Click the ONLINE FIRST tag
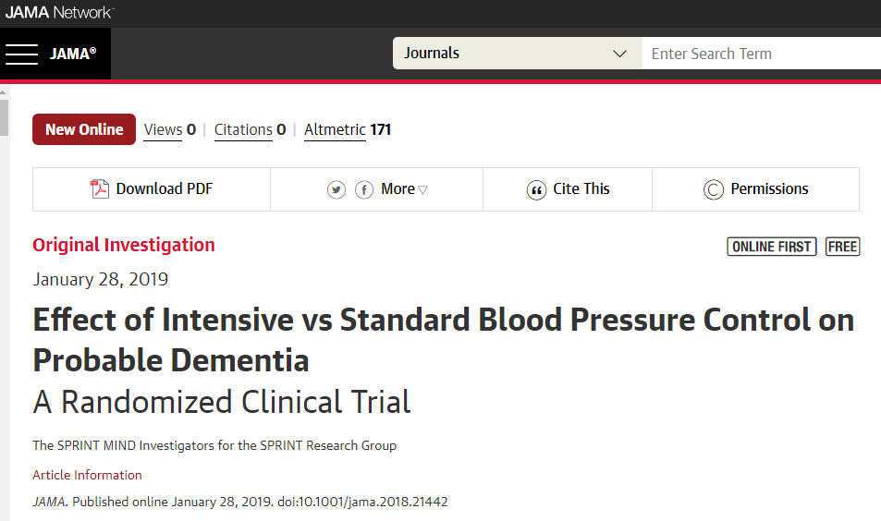 coord(771,247)
